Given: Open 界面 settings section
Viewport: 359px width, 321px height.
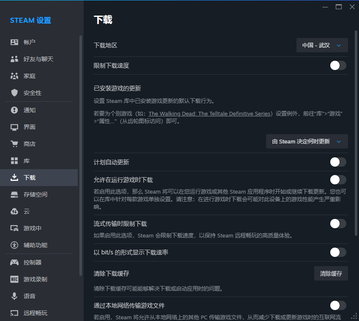Looking at the screenshot, I should click(x=39, y=127).
